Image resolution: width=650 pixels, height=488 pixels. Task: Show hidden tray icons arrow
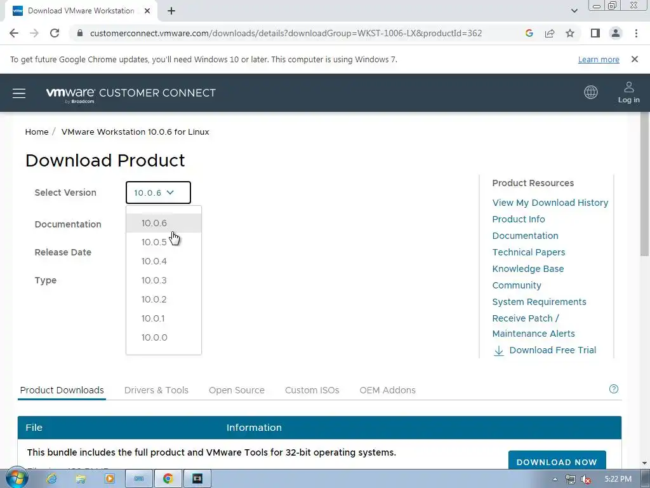[x=555, y=479]
